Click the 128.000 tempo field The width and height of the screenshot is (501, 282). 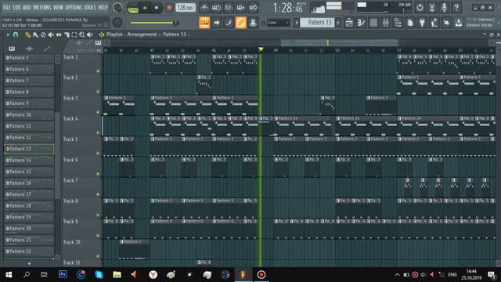click(x=186, y=8)
